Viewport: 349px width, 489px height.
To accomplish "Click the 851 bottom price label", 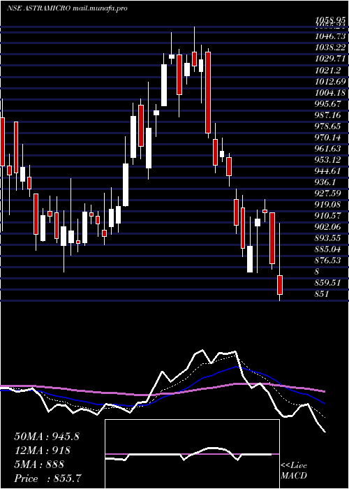I will [322, 294].
